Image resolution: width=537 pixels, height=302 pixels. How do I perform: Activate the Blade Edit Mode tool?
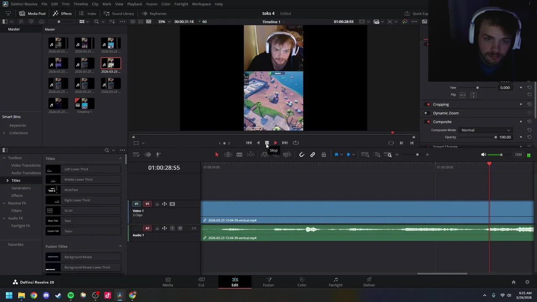(x=239, y=155)
